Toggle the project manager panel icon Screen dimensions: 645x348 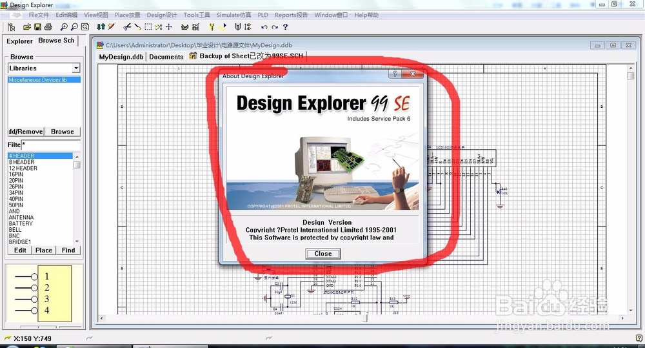12,27
